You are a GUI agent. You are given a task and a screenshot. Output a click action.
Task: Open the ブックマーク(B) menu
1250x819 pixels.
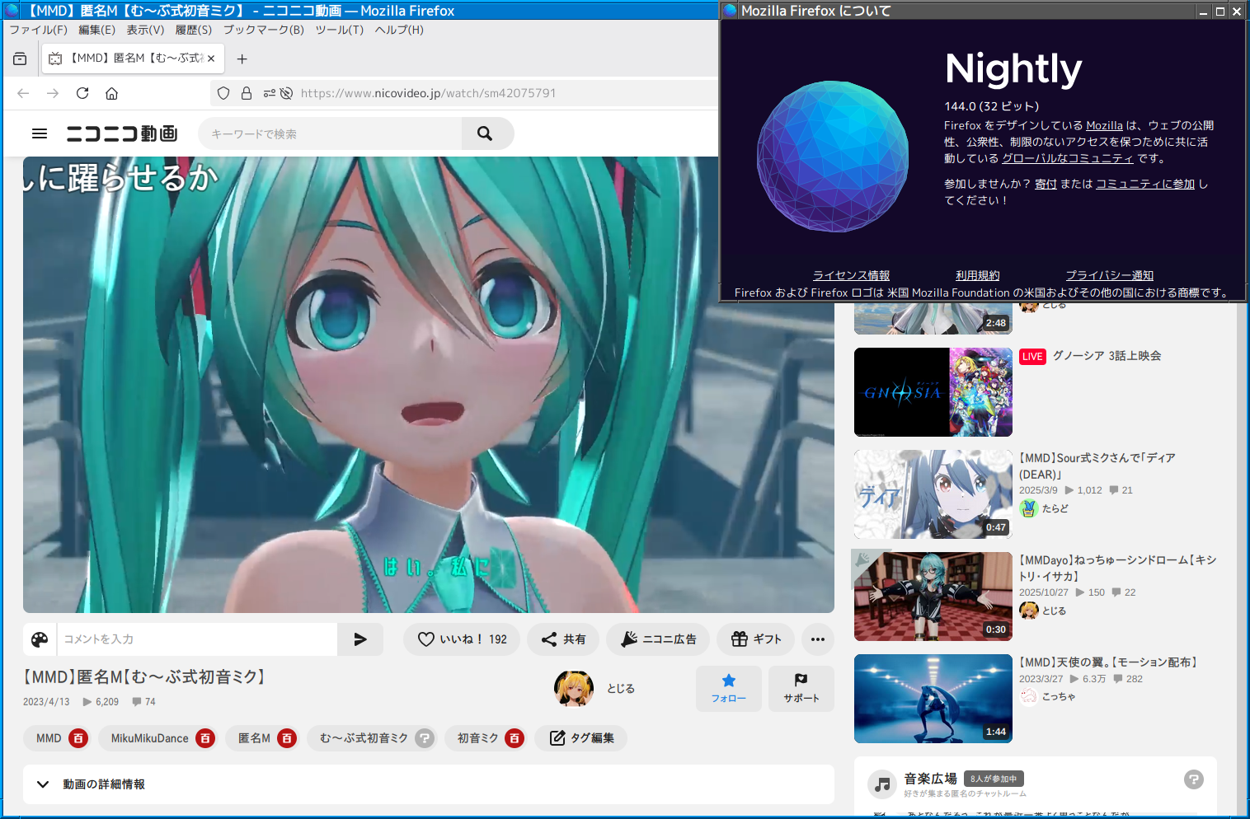tap(263, 30)
